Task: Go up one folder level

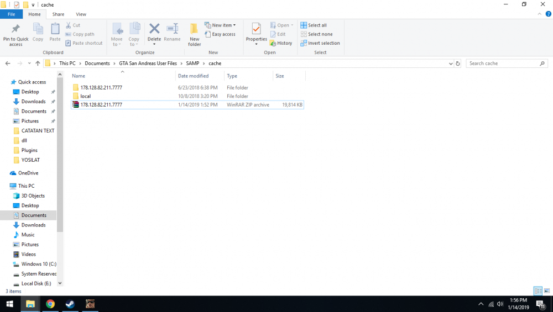Action: click(38, 64)
